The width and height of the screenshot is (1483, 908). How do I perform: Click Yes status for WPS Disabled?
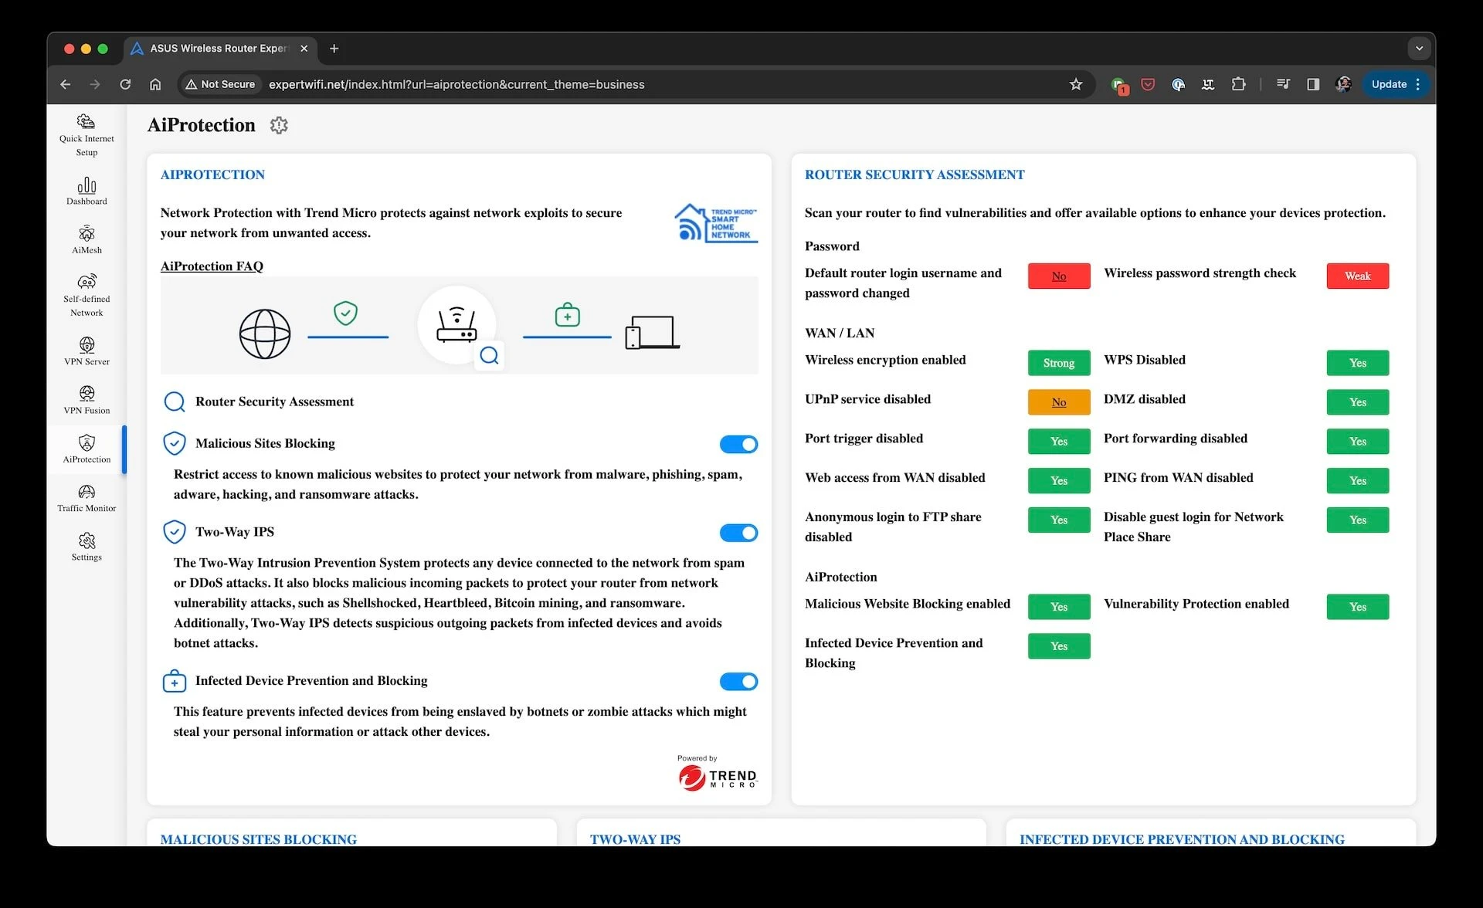1357,363
